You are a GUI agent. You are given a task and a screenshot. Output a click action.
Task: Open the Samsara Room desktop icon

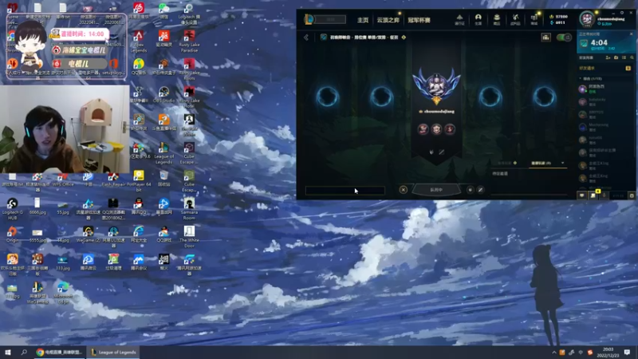point(189,209)
